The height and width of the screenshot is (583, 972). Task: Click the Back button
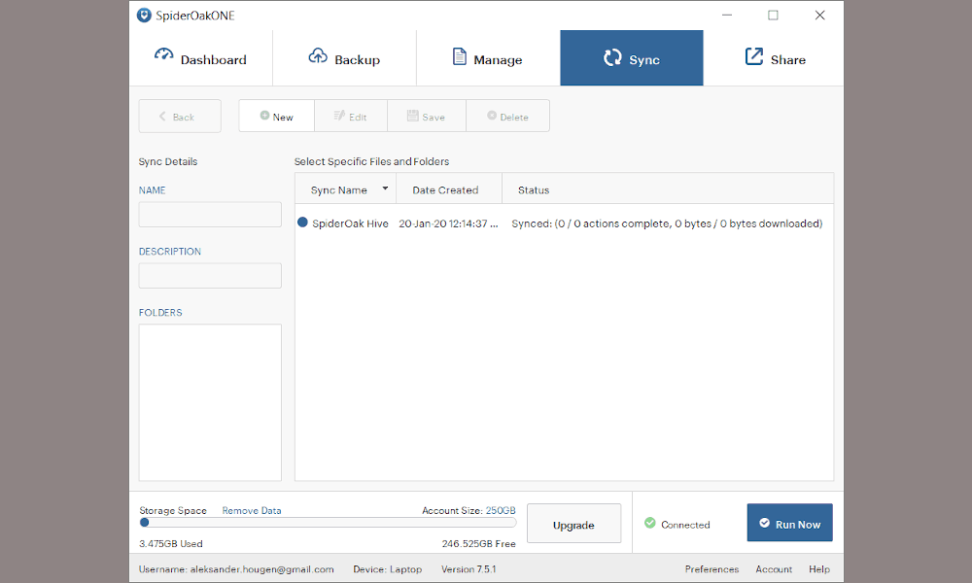[180, 116]
